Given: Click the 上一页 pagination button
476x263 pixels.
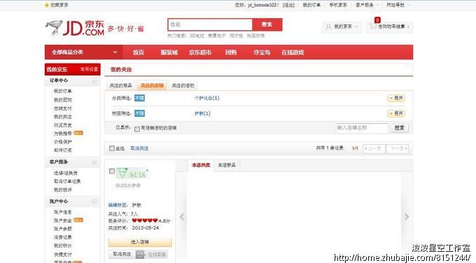Looking at the screenshot, I should [374, 149].
